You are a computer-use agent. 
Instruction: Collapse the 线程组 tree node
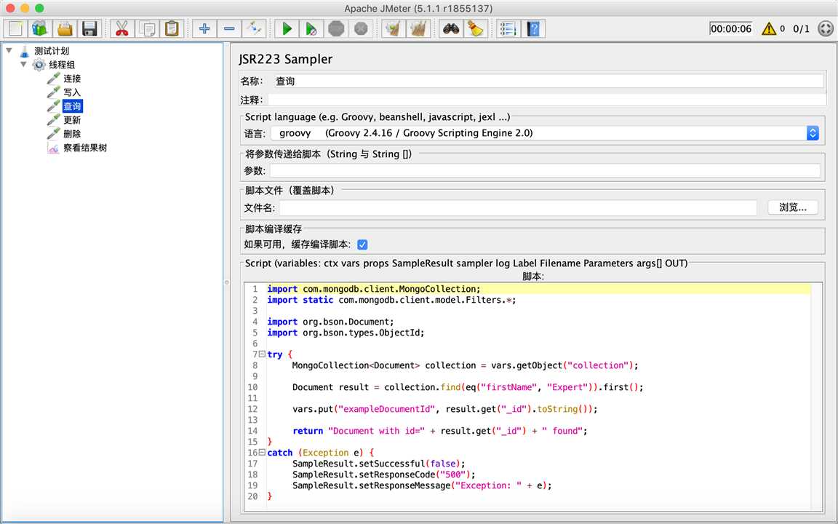pos(23,65)
